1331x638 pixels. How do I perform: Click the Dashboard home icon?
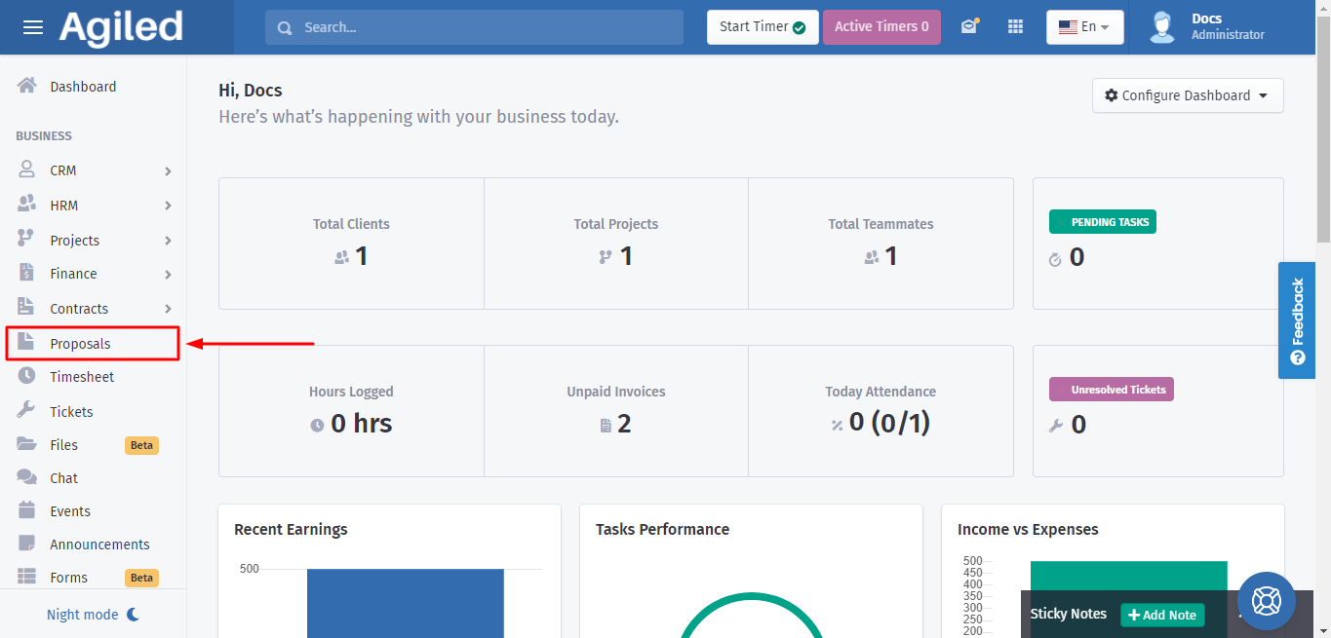[x=27, y=86]
